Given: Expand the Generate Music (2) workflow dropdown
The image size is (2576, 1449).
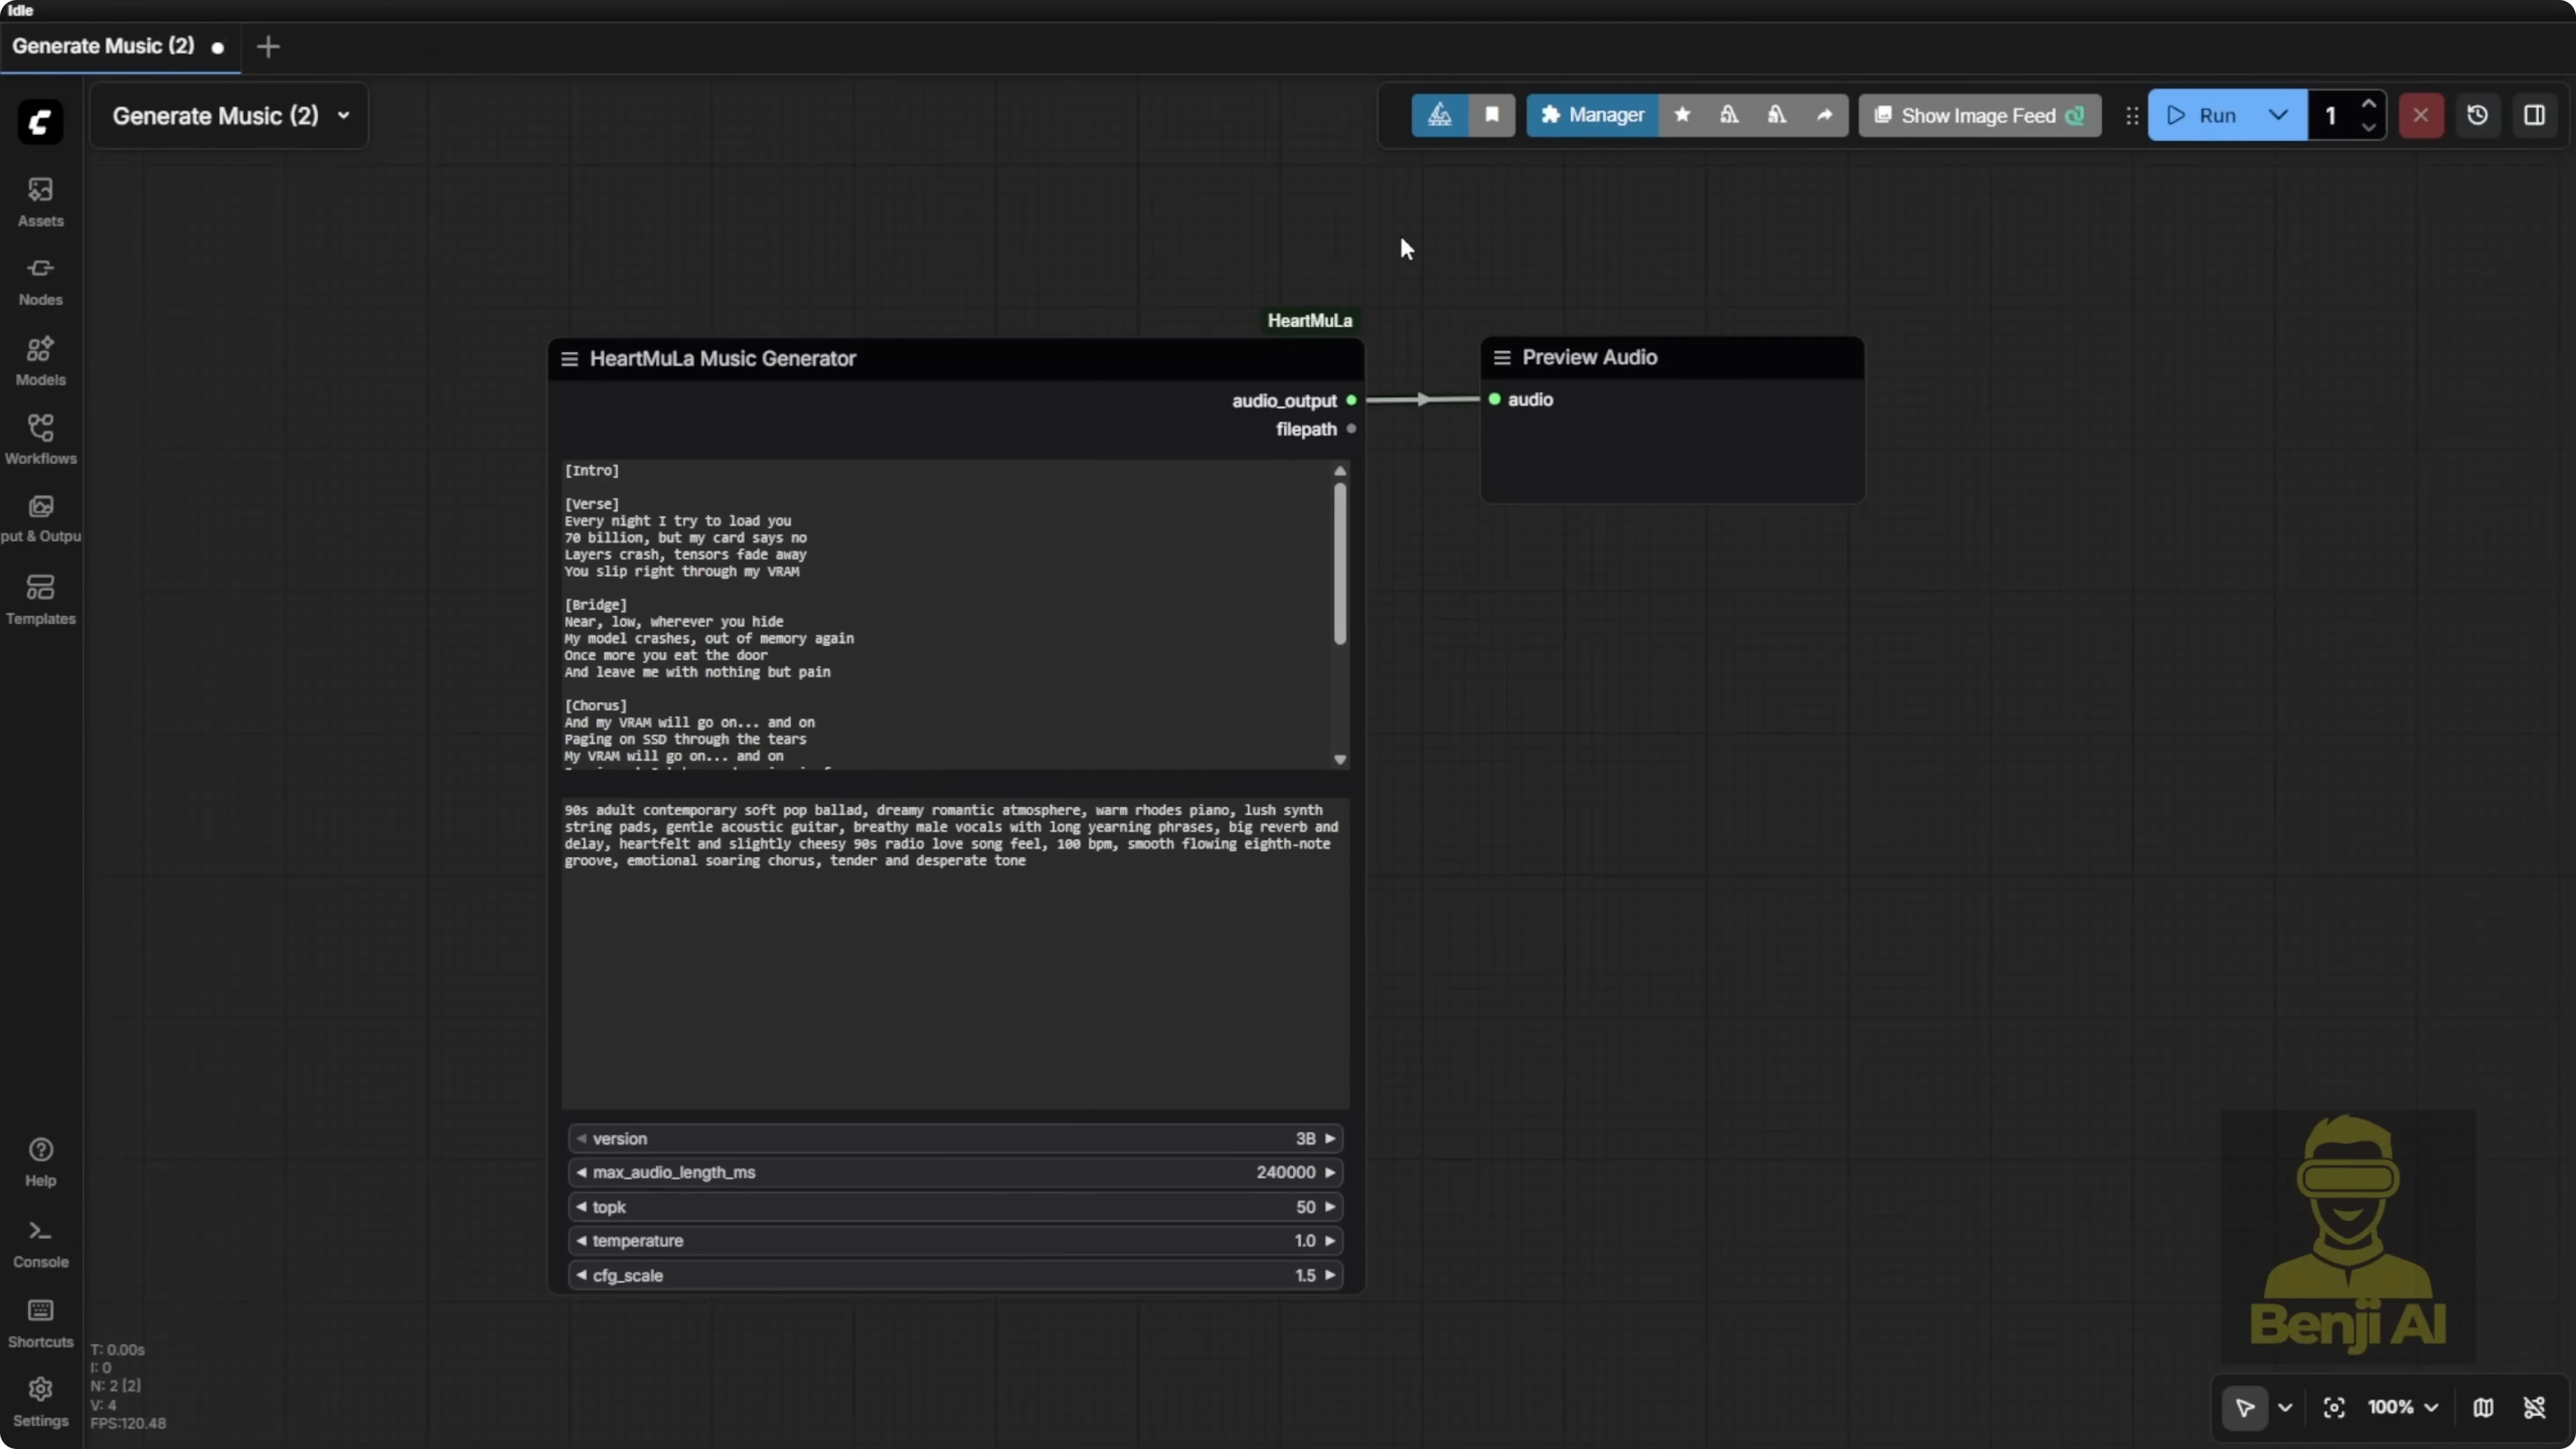Looking at the screenshot, I should point(342,115).
